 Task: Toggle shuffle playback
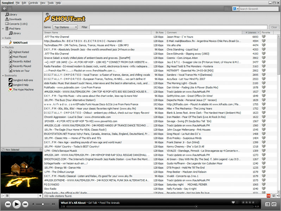tap(268, 204)
